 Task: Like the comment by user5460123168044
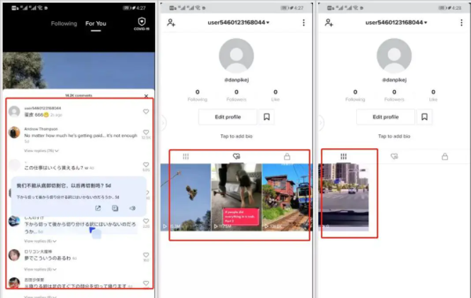click(x=146, y=111)
